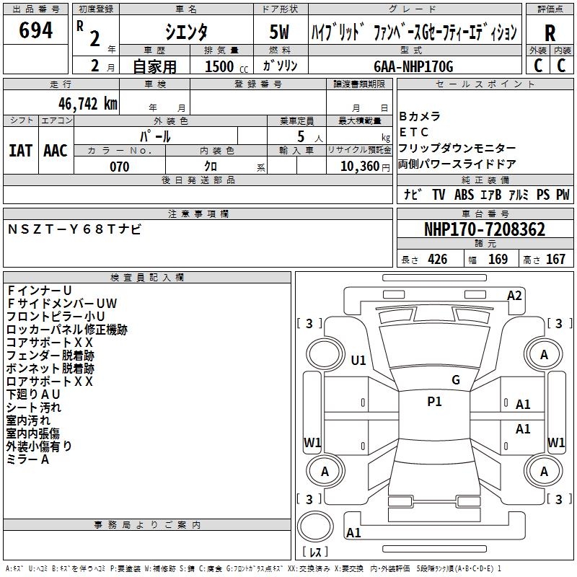Viewport: 577px width, 577px height.
Task: Select model code 6AA-NHP170G
Action: tap(413, 66)
